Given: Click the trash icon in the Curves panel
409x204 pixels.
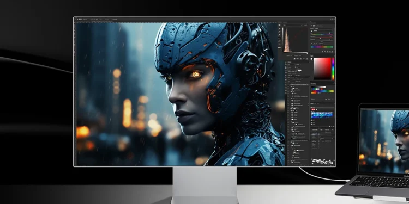Looking at the screenshot, I should click(x=307, y=59).
